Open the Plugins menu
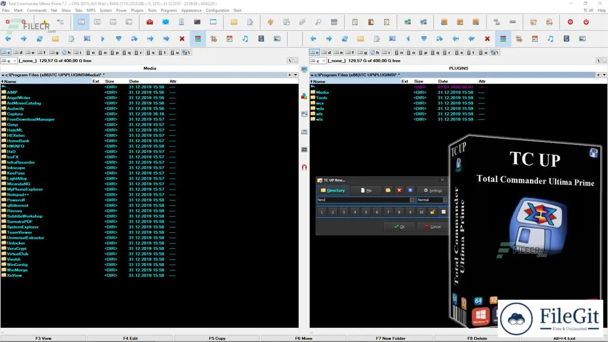 137,10
